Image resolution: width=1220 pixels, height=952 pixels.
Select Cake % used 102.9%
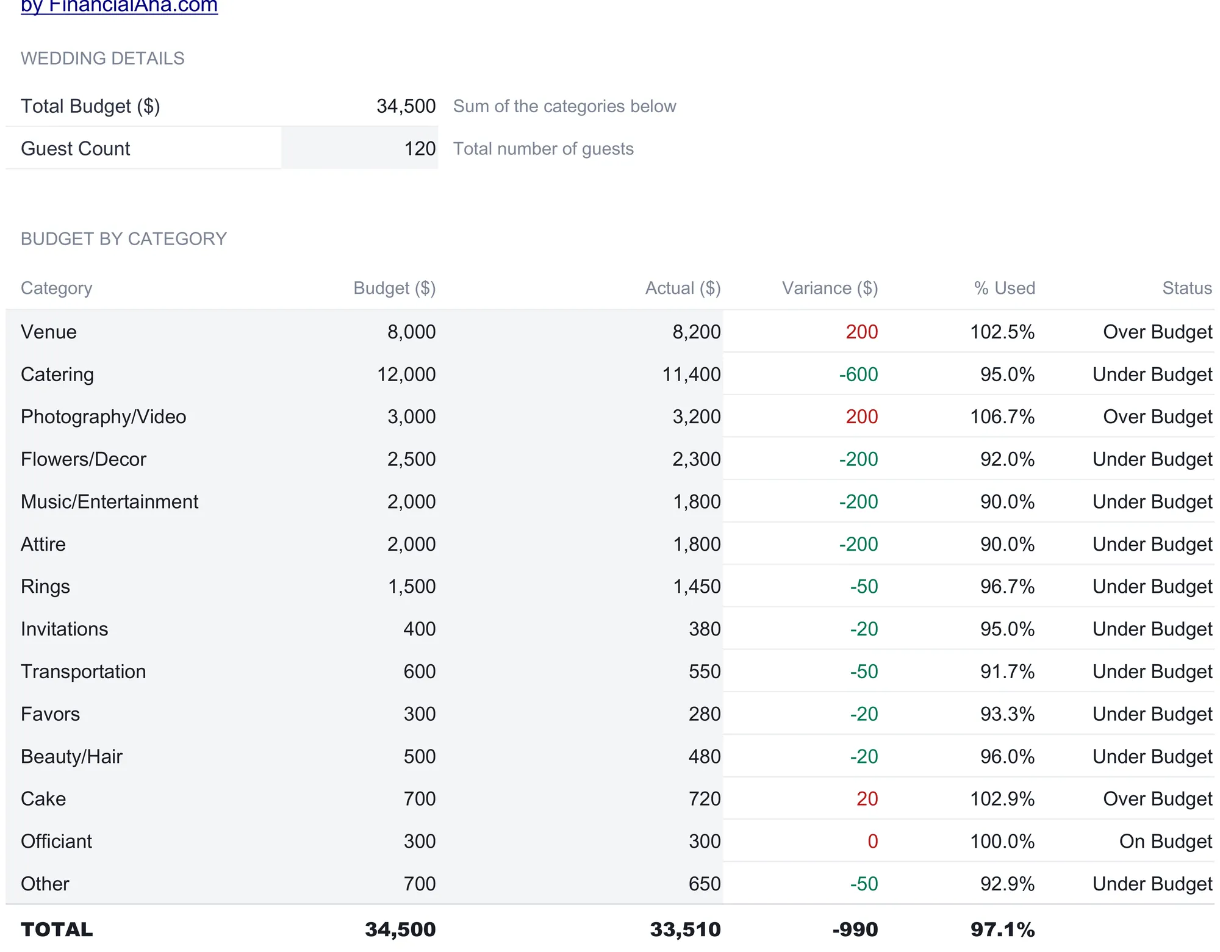click(1002, 799)
